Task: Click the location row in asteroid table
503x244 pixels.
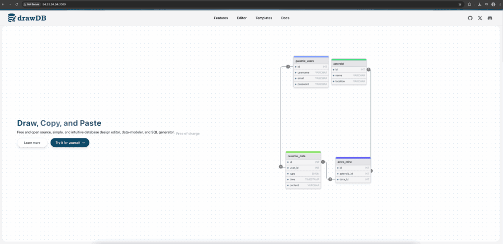Action: (349, 81)
